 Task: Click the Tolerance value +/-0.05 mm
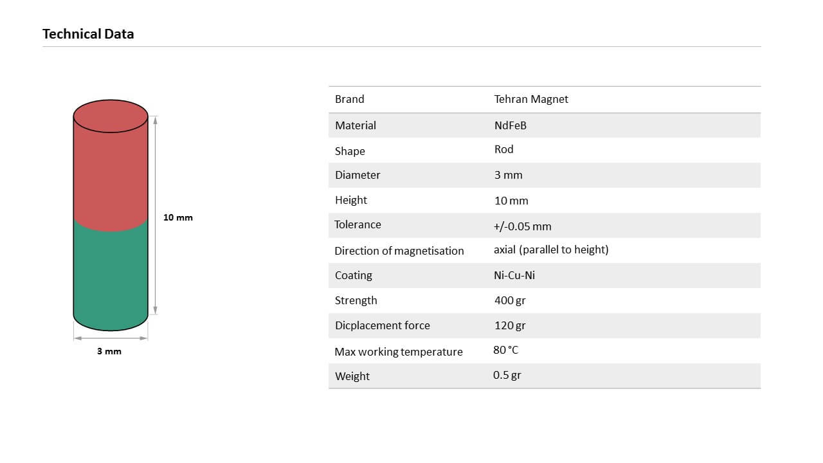(x=522, y=226)
